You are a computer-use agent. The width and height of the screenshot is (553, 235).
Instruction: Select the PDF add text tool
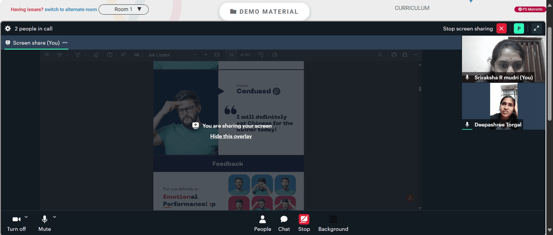pyautogui.click(x=109, y=55)
